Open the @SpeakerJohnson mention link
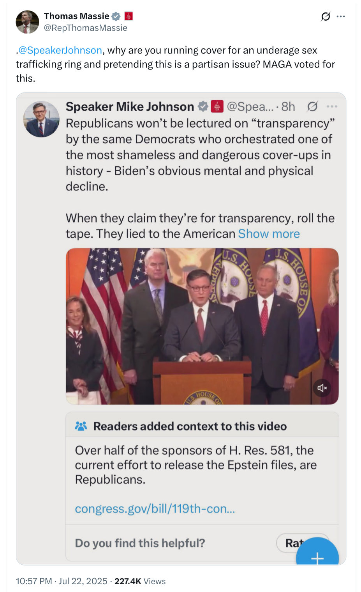 pos(60,50)
